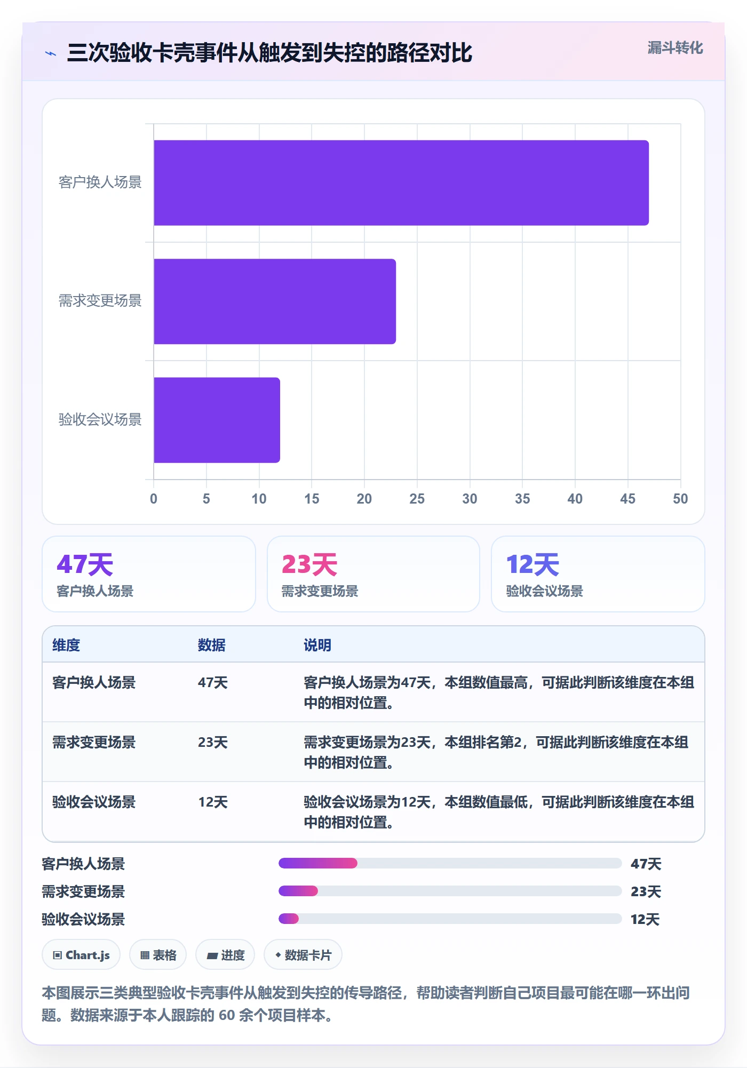Click the lightning icon beside the title
The image size is (747, 1068).
click(51, 53)
